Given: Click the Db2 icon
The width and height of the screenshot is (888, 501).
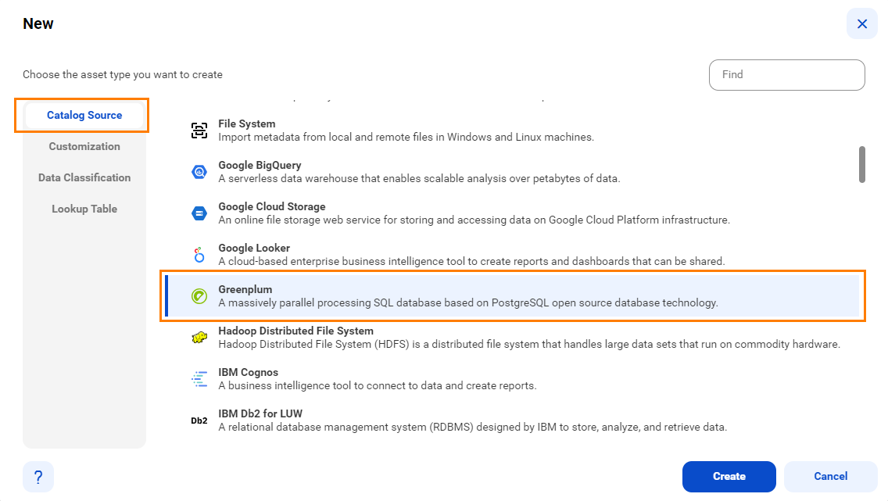Looking at the screenshot, I should 199,420.
